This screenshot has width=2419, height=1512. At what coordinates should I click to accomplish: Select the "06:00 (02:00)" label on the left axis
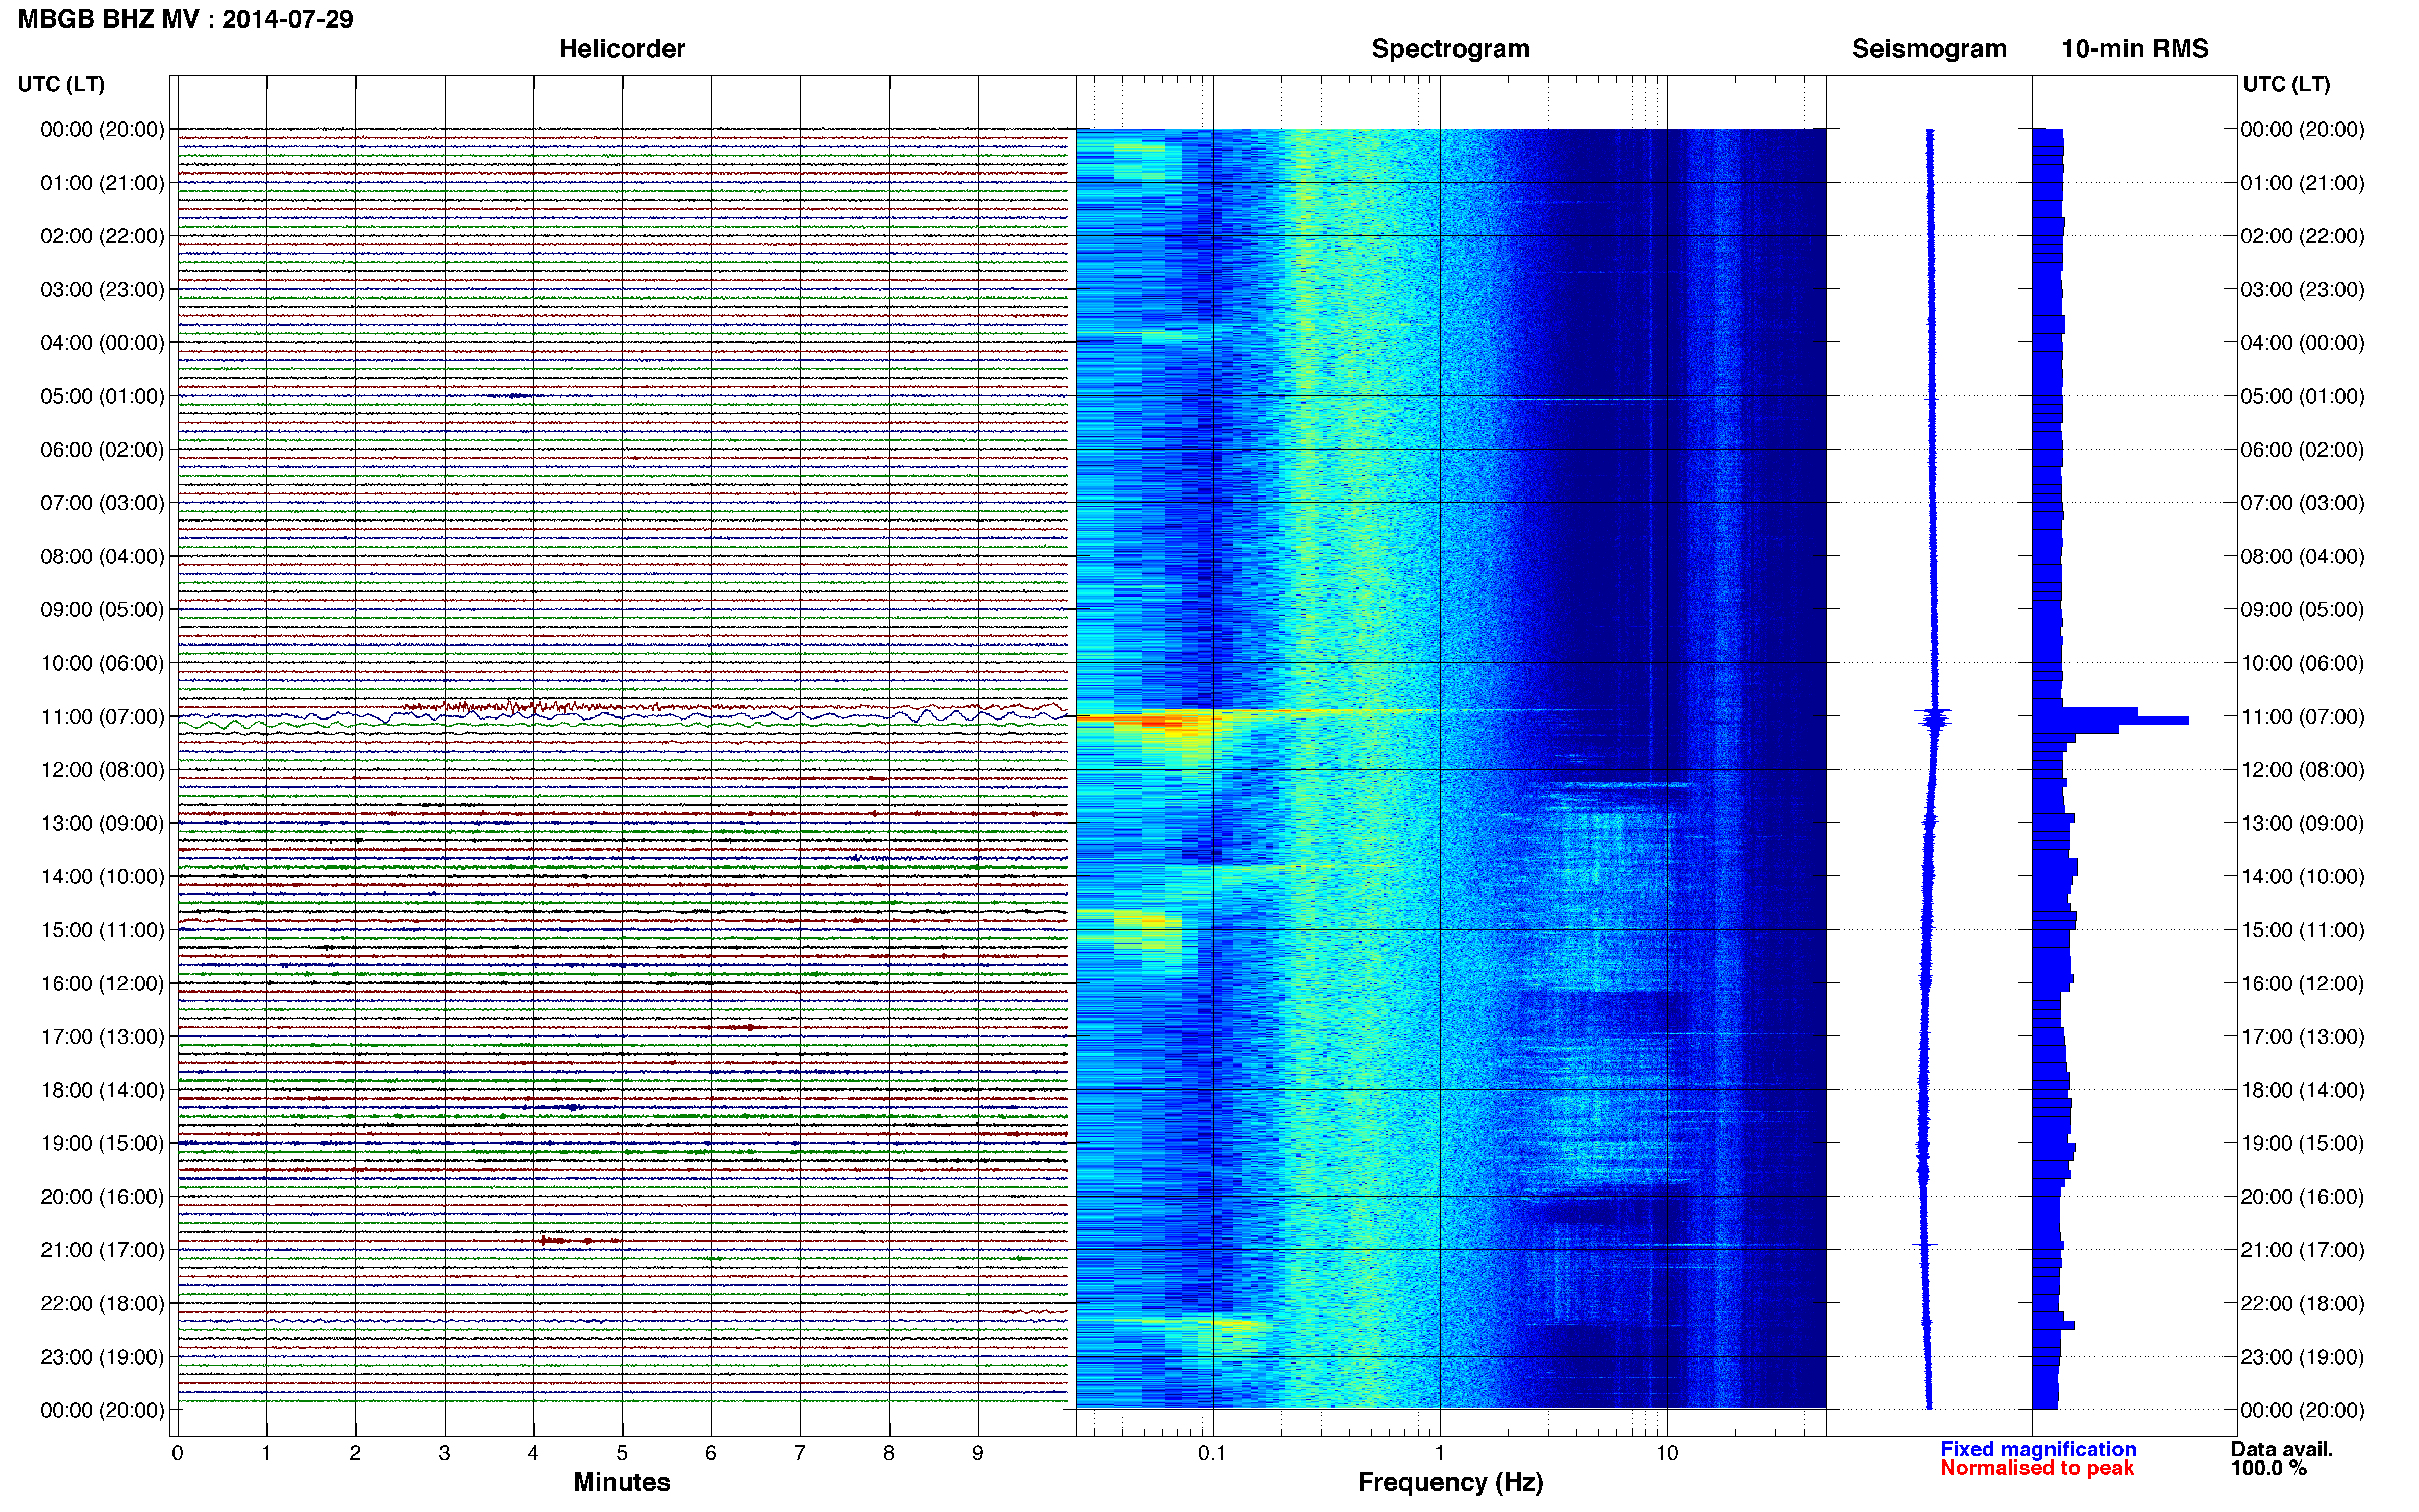(102, 450)
